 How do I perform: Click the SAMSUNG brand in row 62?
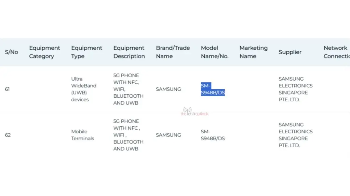coord(169,135)
